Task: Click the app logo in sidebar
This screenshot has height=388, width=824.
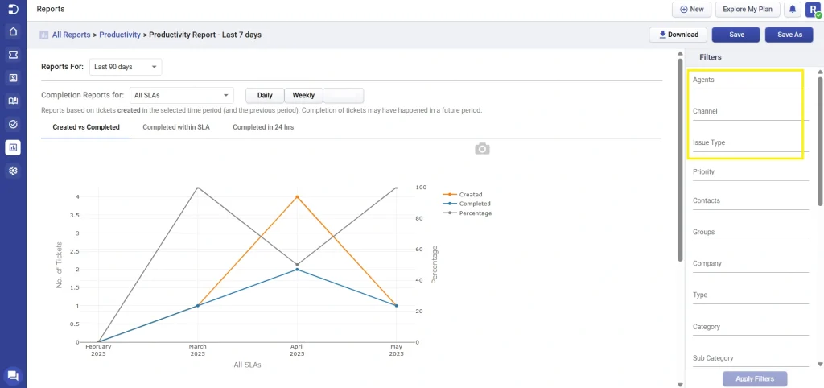Action: click(x=13, y=9)
